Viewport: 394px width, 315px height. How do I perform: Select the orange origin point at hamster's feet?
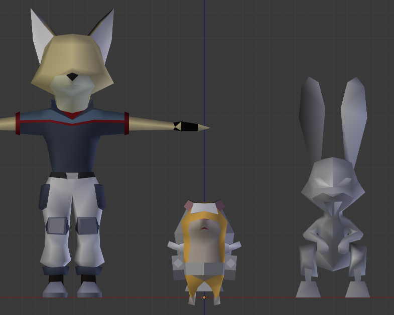coord(204,297)
